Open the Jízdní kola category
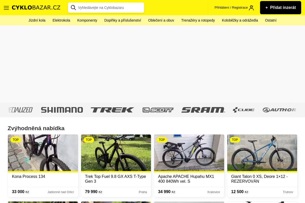This screenshot has height=203, width=305. tap(37, 20)
